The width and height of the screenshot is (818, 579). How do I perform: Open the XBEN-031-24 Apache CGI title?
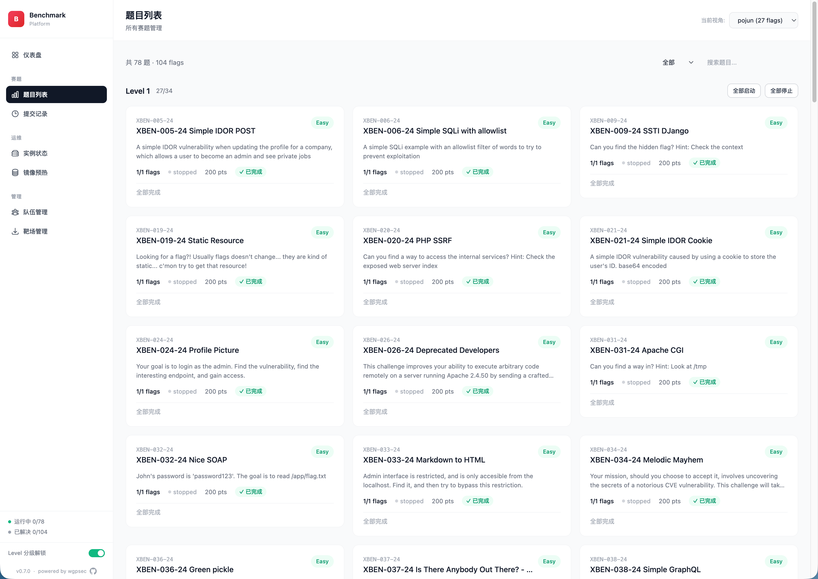coord(637,350)
